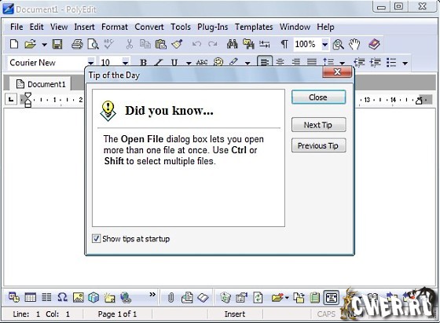This screenshot has height=323, width=440.
Task: Show paragraph marks with pilcrow icon
Action: tap(284, 44)
